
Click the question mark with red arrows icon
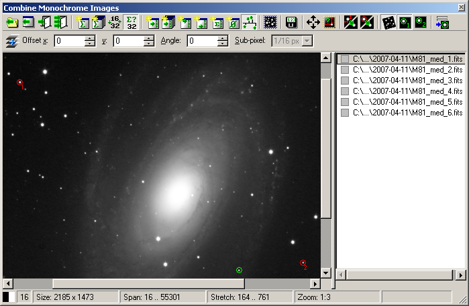pos(329,22)
